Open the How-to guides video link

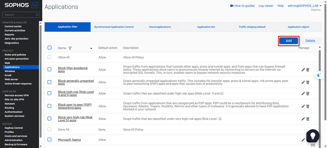242,6
